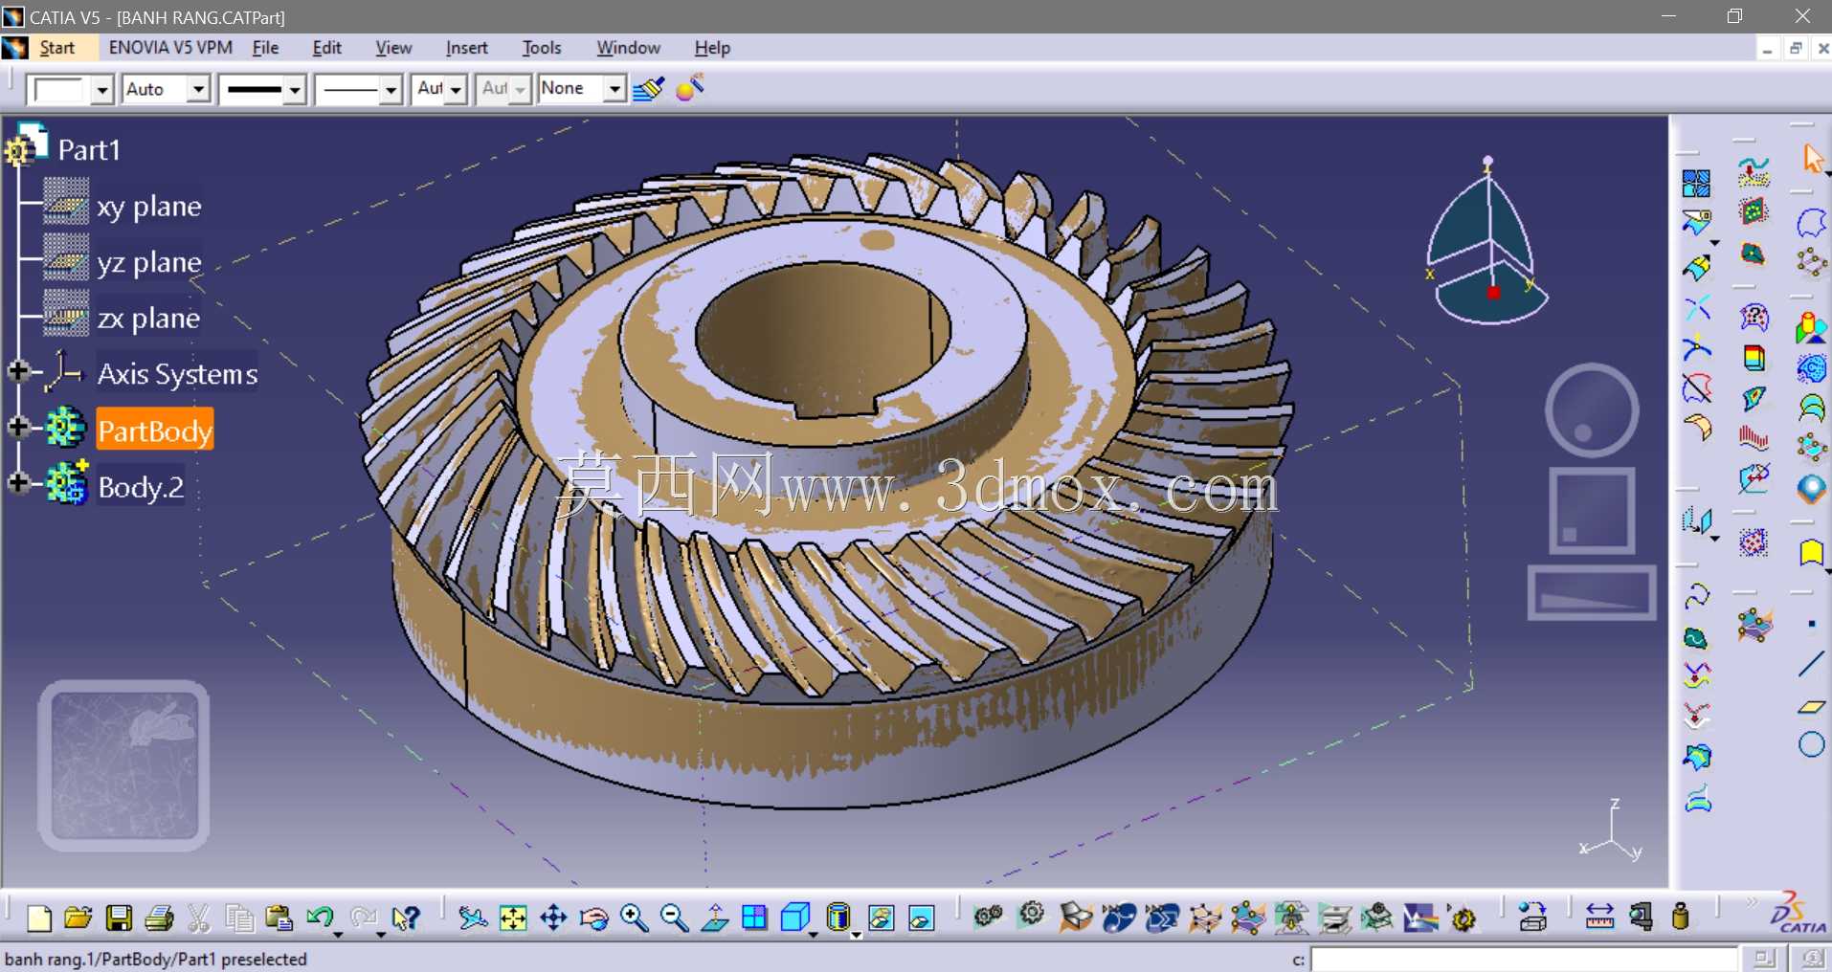Save the part with the floppy disk icon

click(x=119, y=918)
